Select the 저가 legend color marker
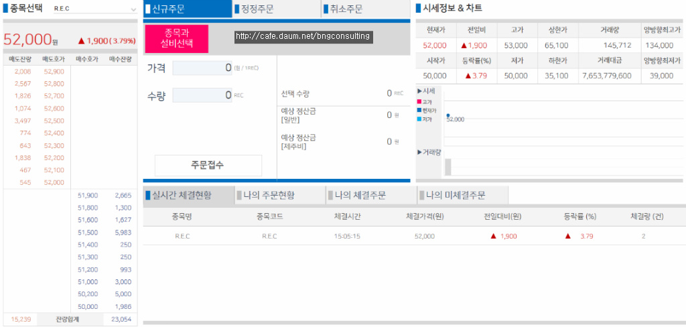Image resolution: width=686 pixels, height=327 pixels. (x=419, y=119)
